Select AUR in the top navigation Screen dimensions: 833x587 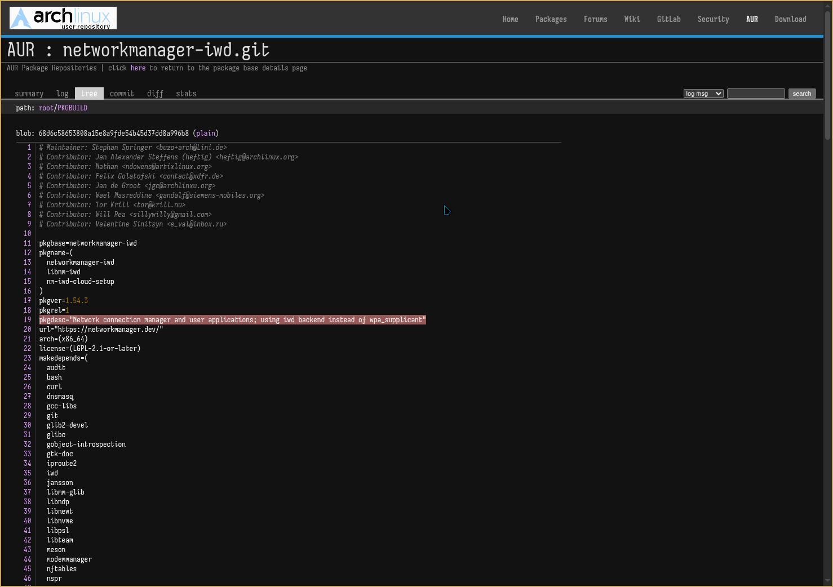(752, 19)
